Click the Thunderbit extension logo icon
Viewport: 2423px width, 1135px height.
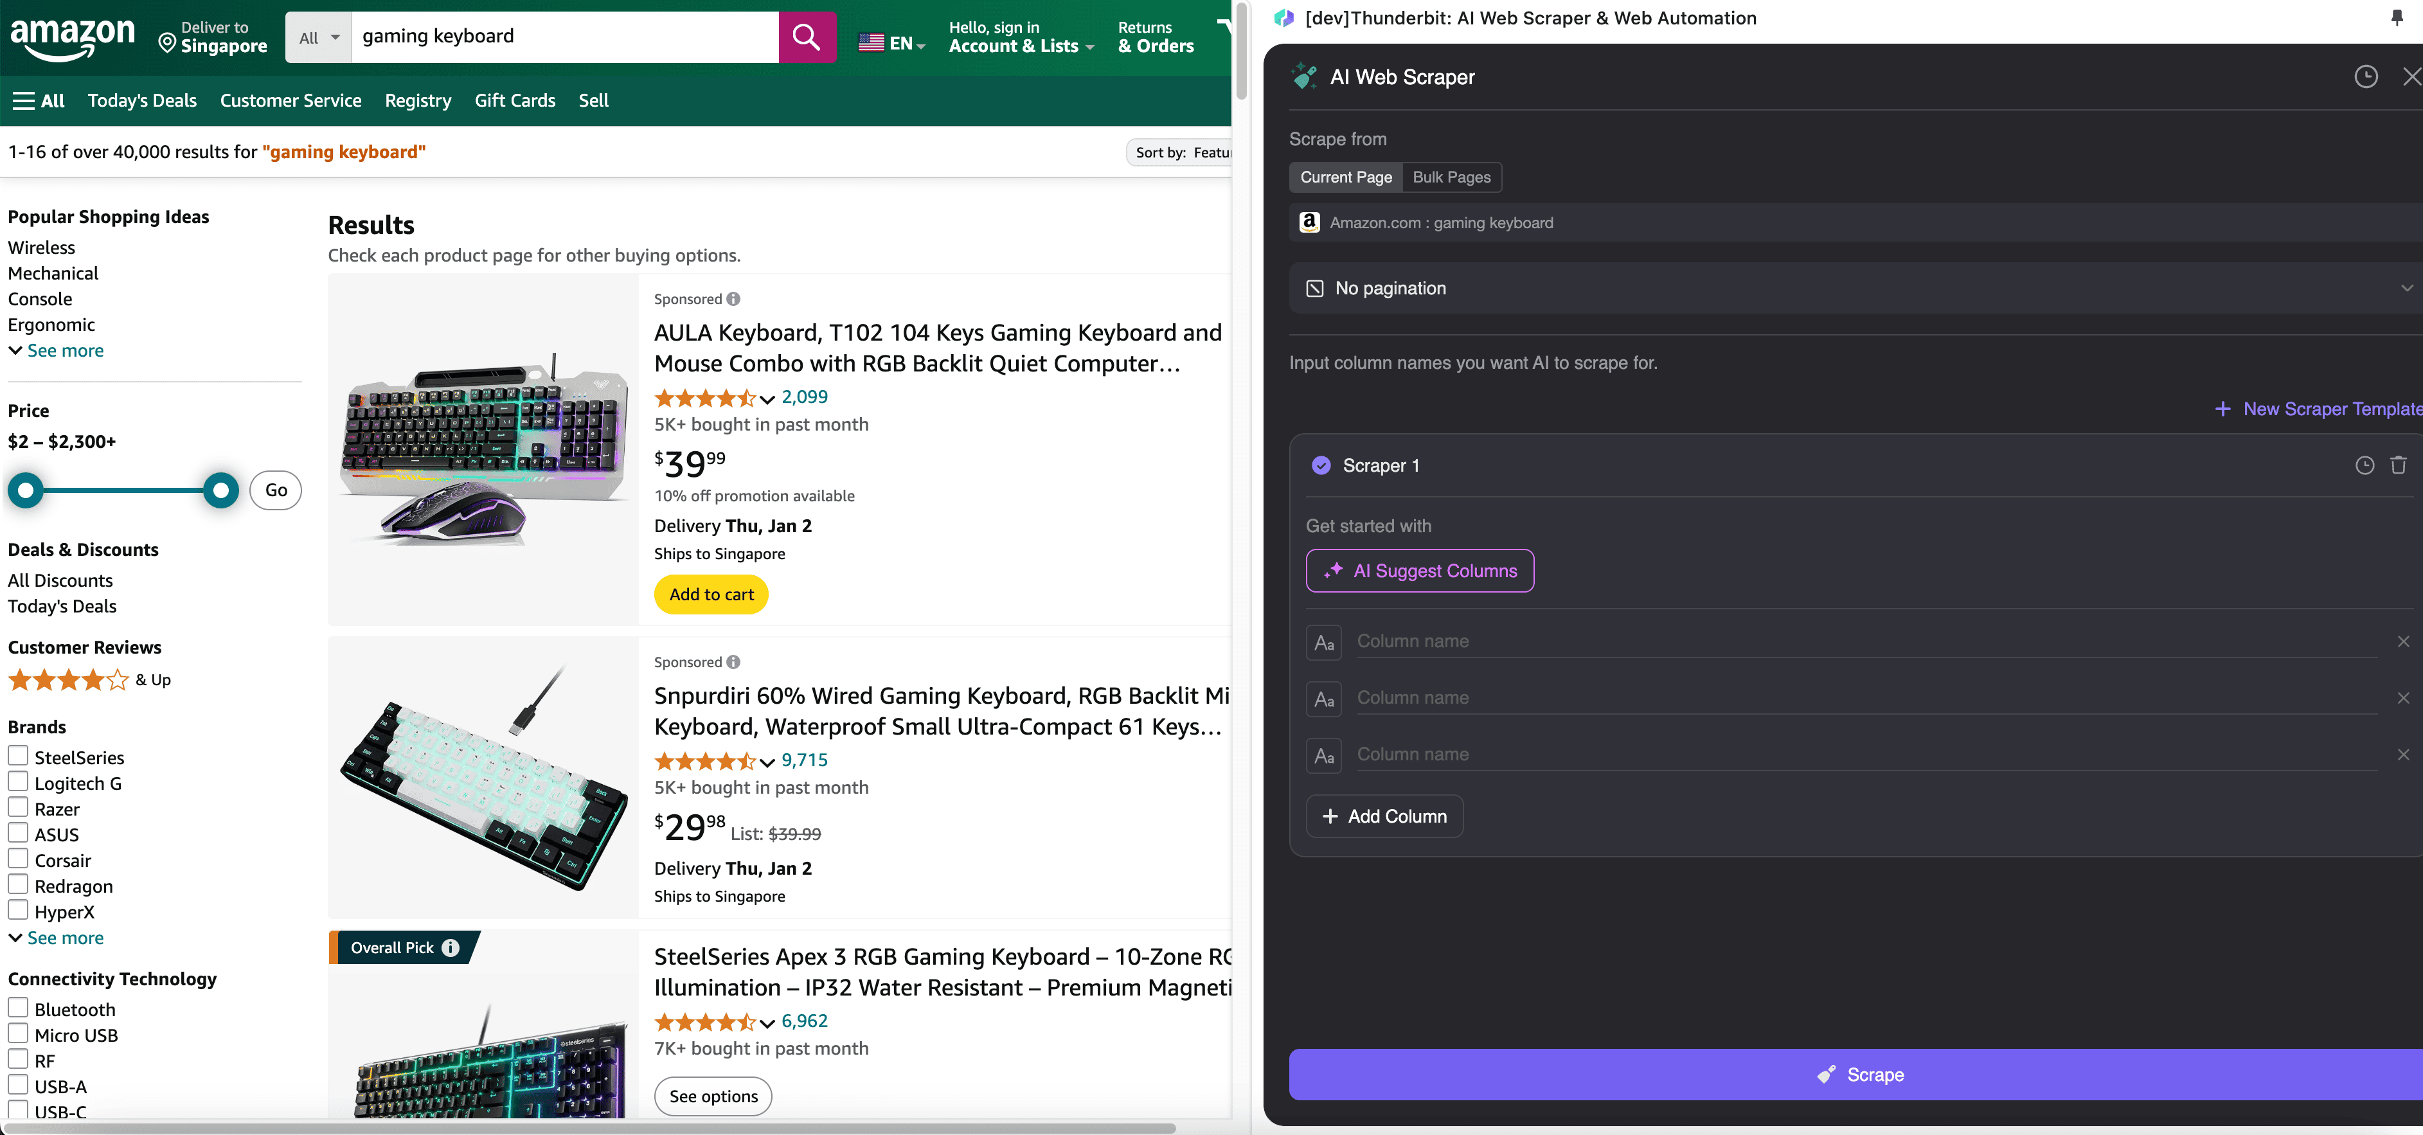click(x=1284, y=18)
